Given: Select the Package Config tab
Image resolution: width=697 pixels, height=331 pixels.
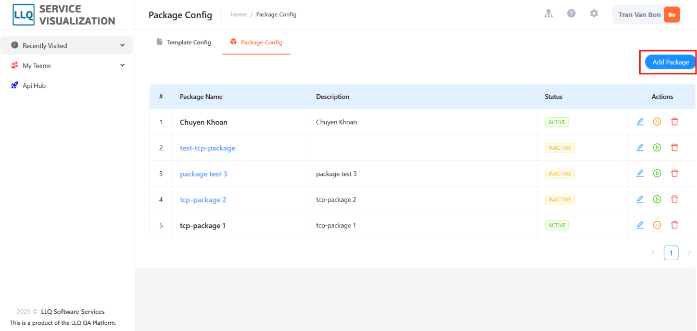Looking at the screenshot, I should pos(256,42).
